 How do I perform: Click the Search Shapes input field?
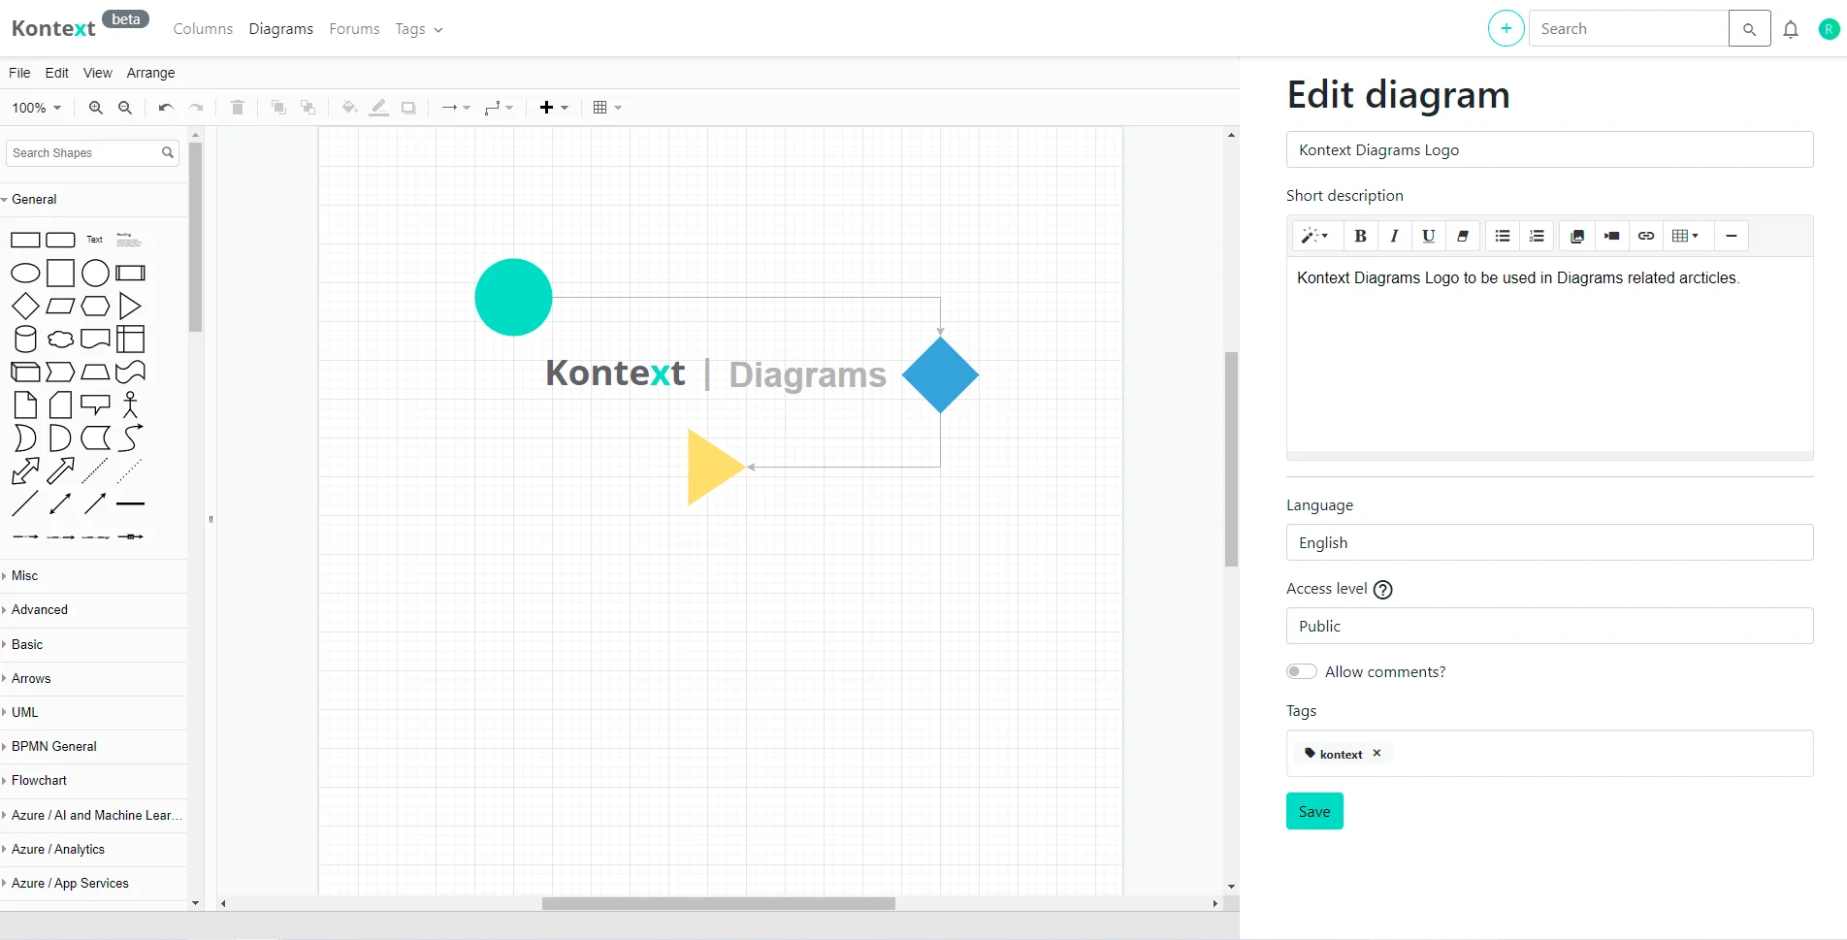click(83, 153)
